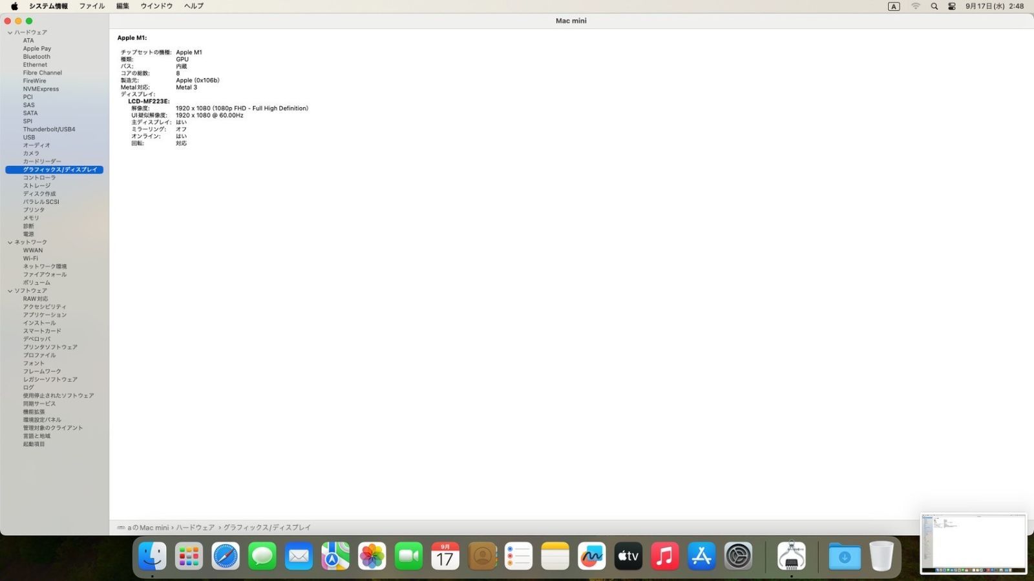1034x581 pixels.
Task: Collapse the ハードウェア section
Action: point(10,32)
